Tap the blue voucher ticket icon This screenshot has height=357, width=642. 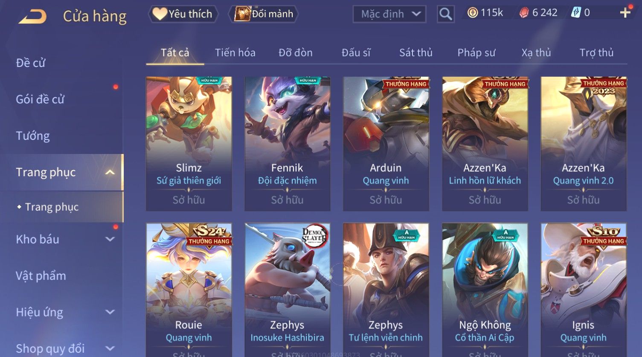(576, 13)
